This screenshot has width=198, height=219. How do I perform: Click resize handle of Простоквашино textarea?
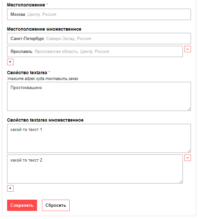click(189, 109)
